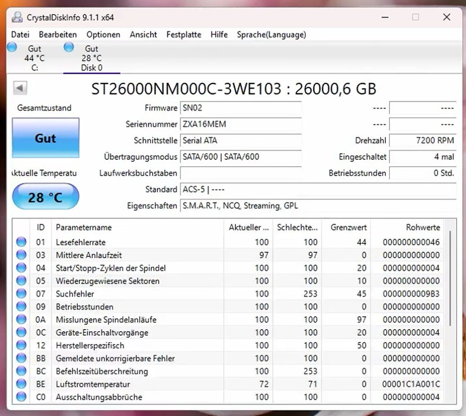Click status orb in Ausschaltungsabbrüche row
Viewport: 466px width, 416px height.
pos(21,397)
